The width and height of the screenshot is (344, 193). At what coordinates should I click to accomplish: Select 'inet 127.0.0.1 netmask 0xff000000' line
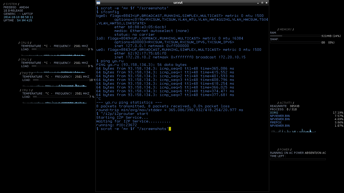(x=152, y=46)
